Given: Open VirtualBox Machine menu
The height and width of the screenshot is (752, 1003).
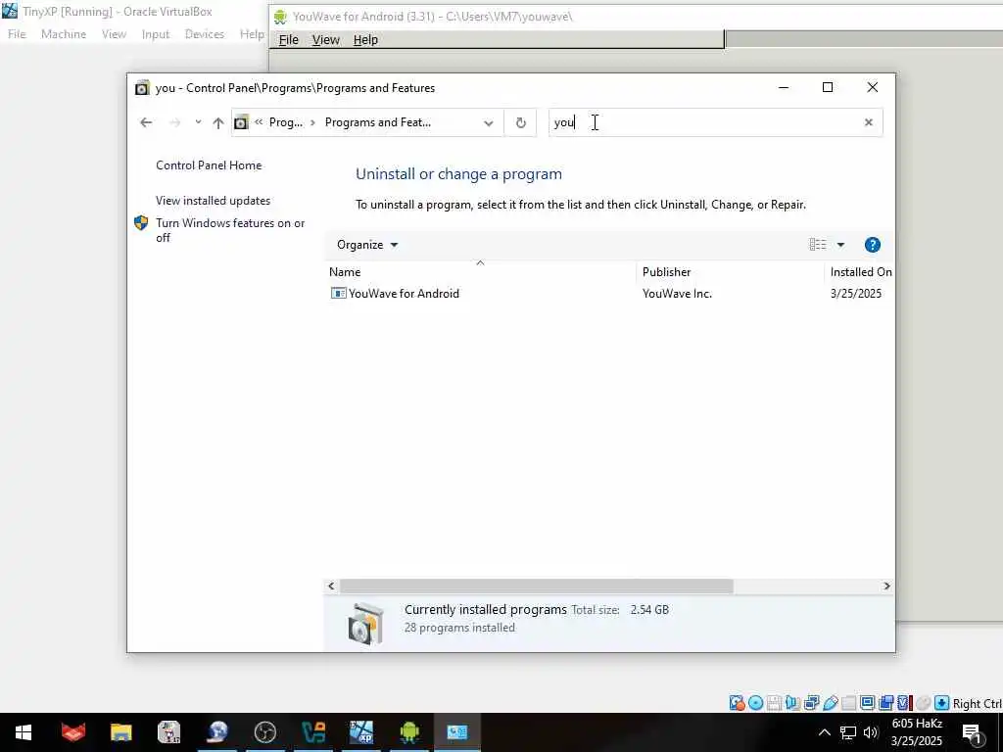Looking at the screenshot, I should 64,34.
